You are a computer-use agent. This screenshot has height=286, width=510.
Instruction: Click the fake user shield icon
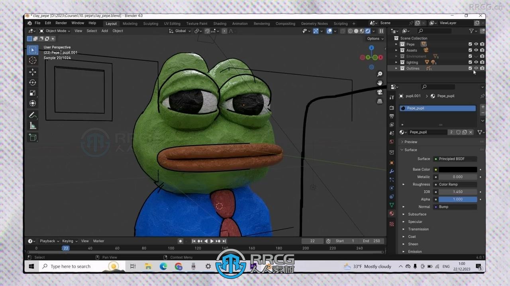pos(458,132)
